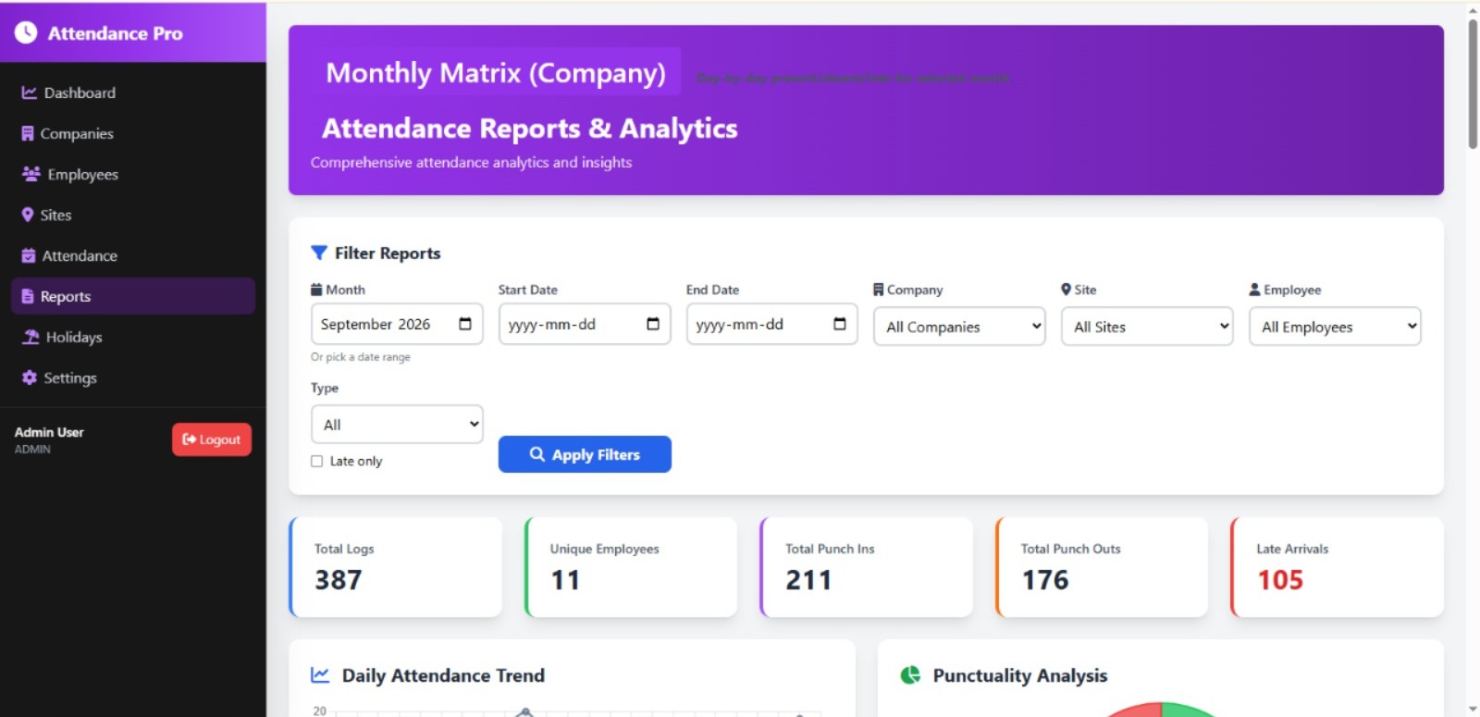Open the All Employees dropdown
1480x717 pixels.
[x=1335, y=327]
